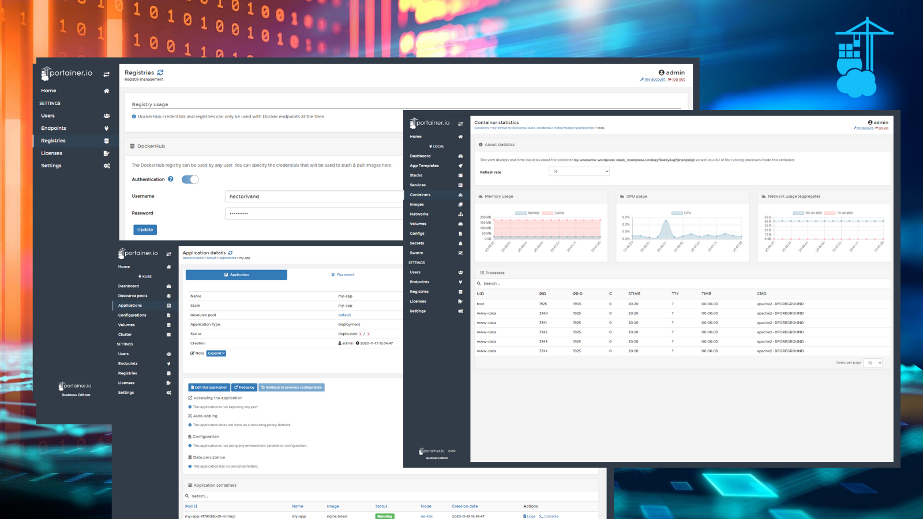923x519 pixels.
Task: Collapse sidebar using arrows icon in Container statistics window
Action: pos(460,124)
